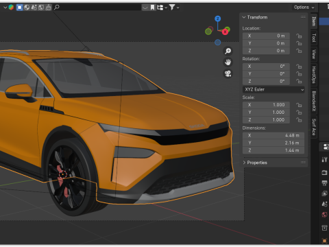
Task: Click the globe icon in header toolbar
Action: (x=41, y=8)
